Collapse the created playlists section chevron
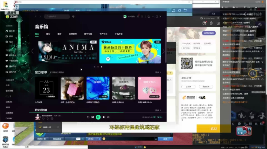This screenshot has width=267, height=149. [x=25, y=80]
